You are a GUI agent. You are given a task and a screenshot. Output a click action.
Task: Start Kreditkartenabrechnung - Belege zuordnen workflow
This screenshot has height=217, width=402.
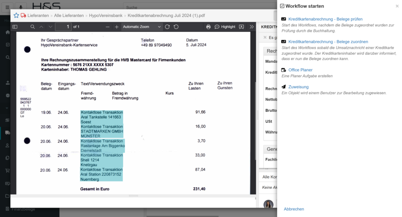[328, 42]
